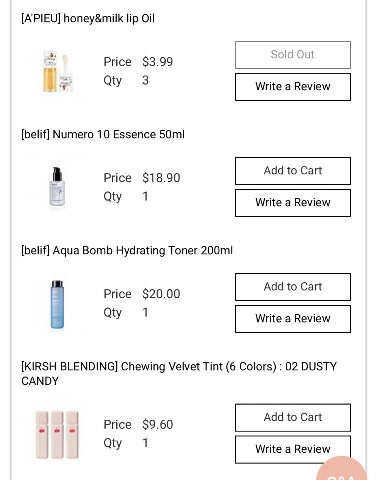Add Numero 10 Essence 50ml to cart
The height and width of the screenshot is (480, 377).
click(293, 171)
